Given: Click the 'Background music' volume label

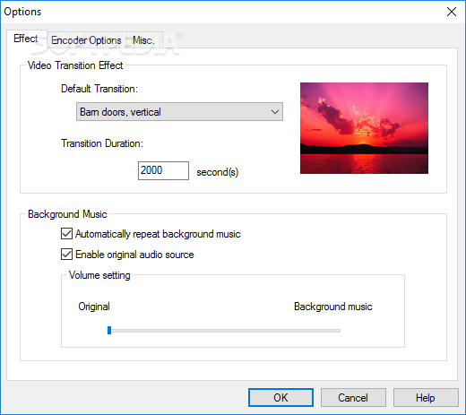Looking at the screenshot, I should (333, 307).
